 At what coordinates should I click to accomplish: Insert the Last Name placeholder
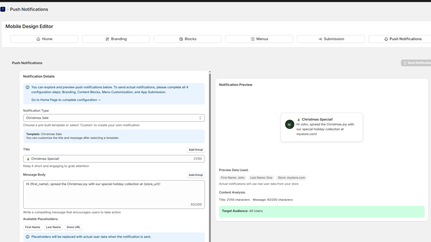tap(53, 227)
